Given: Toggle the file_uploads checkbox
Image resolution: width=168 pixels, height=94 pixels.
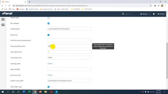Looking at the screenshot, I should (x=49, y=23).
